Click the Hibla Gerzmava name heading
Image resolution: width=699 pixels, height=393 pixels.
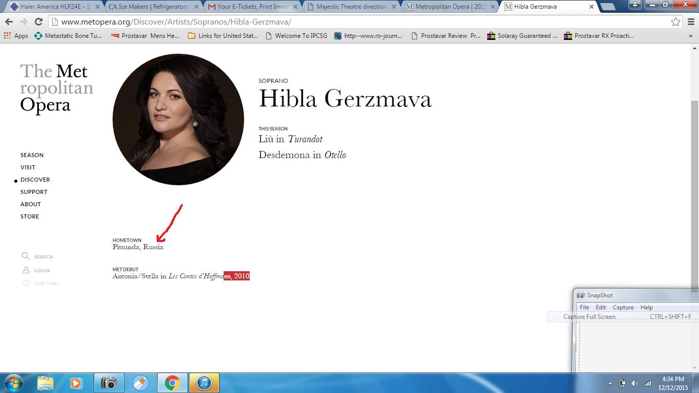tap(345, 98)
